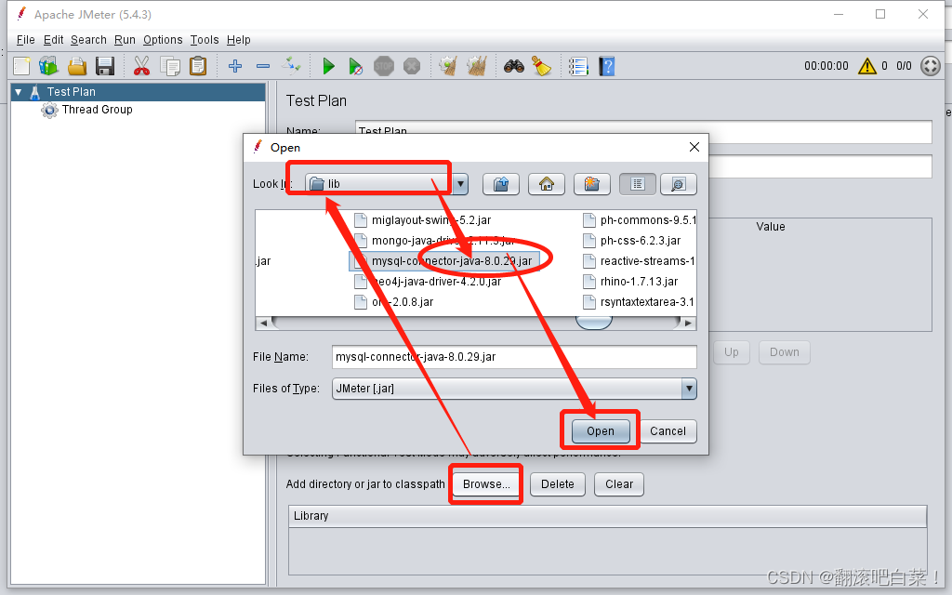
Task: Select neo4j-java-driver-4.2.0.jar file
Action: click(x=428, y=282)
